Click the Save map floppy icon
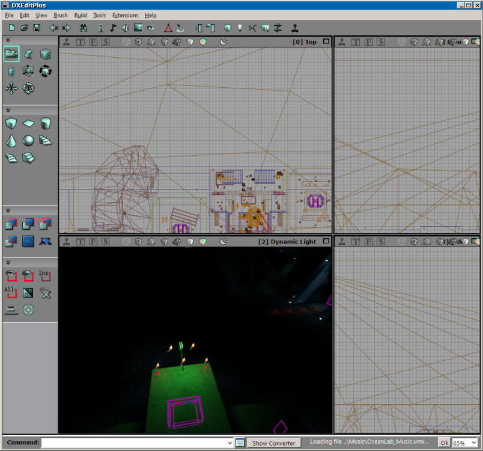 [37, 28]
